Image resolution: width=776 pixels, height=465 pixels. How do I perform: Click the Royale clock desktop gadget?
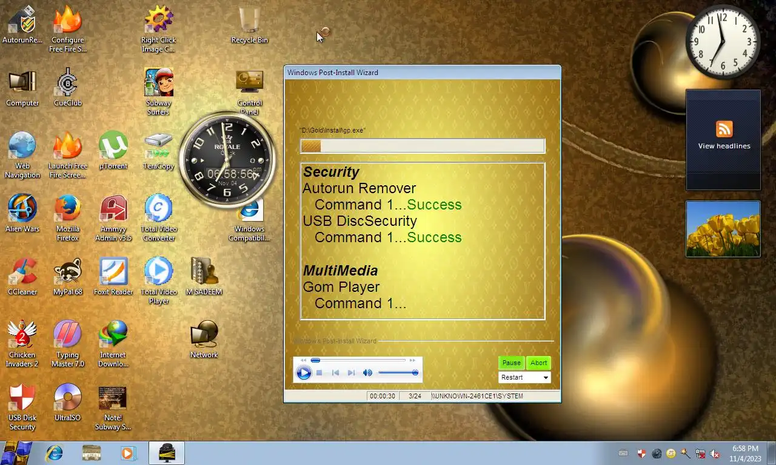pyautogui.click(x=227, y=160)
